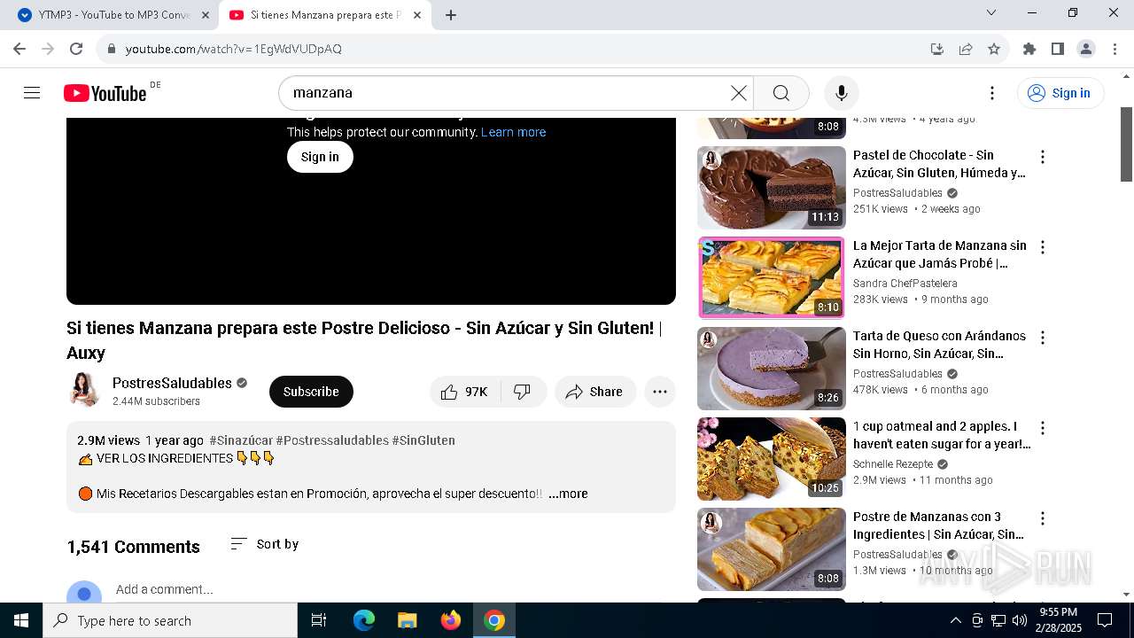Click the YouTube logo
This screenshot has width=1134, height=638.
coord(105,93)
